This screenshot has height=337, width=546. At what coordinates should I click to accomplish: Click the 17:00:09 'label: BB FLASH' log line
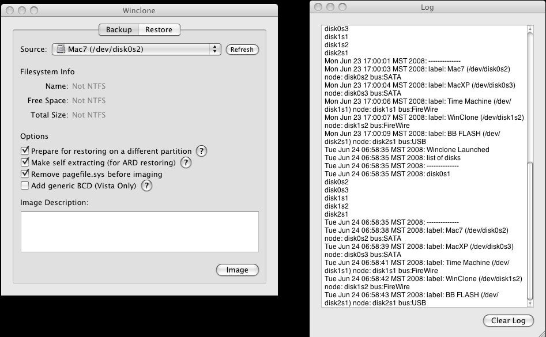click(x=412, y=134)
